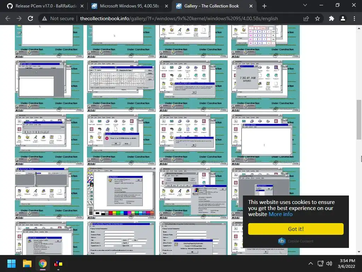Click the Not secure warning indicator
Viewport: 362px width, 272px height.
[58, 18]
